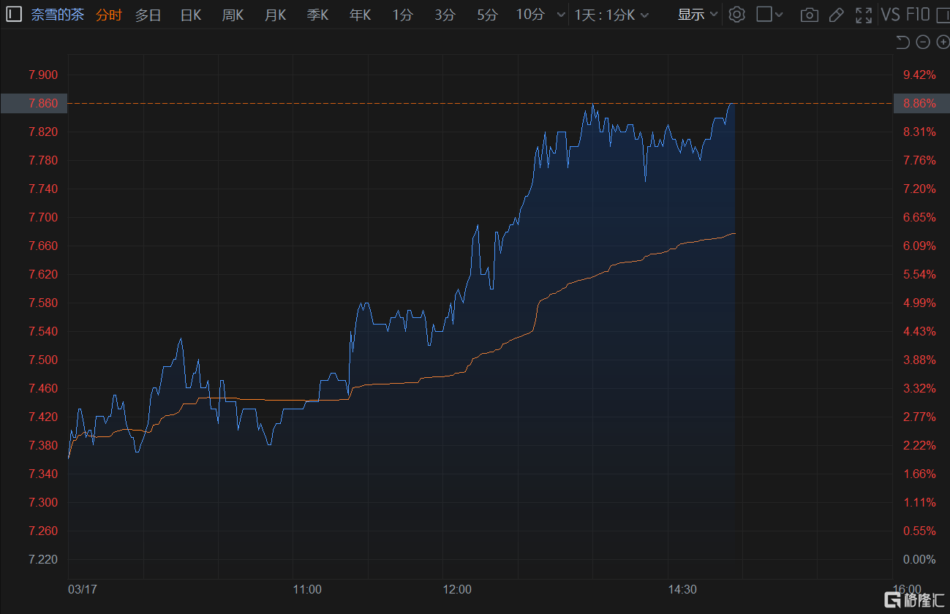Click the square layout window icon
Viewport: 950px width, 614px height.
point(764,14)
